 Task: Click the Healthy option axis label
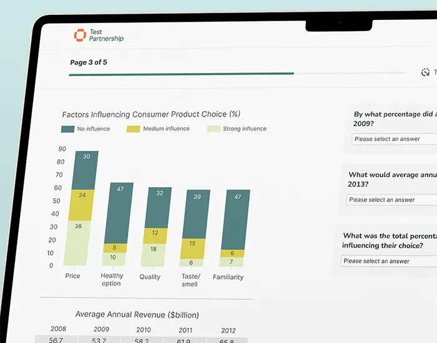pyautogui.click(x=112, y=279)
